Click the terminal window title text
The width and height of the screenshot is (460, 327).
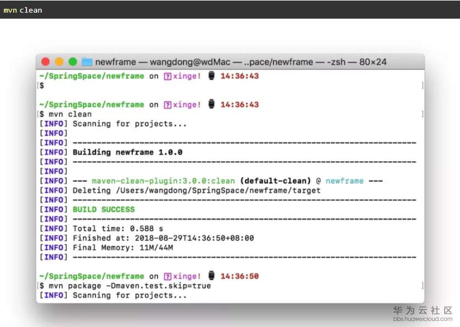pyautogui.click(x=240, y=62)
